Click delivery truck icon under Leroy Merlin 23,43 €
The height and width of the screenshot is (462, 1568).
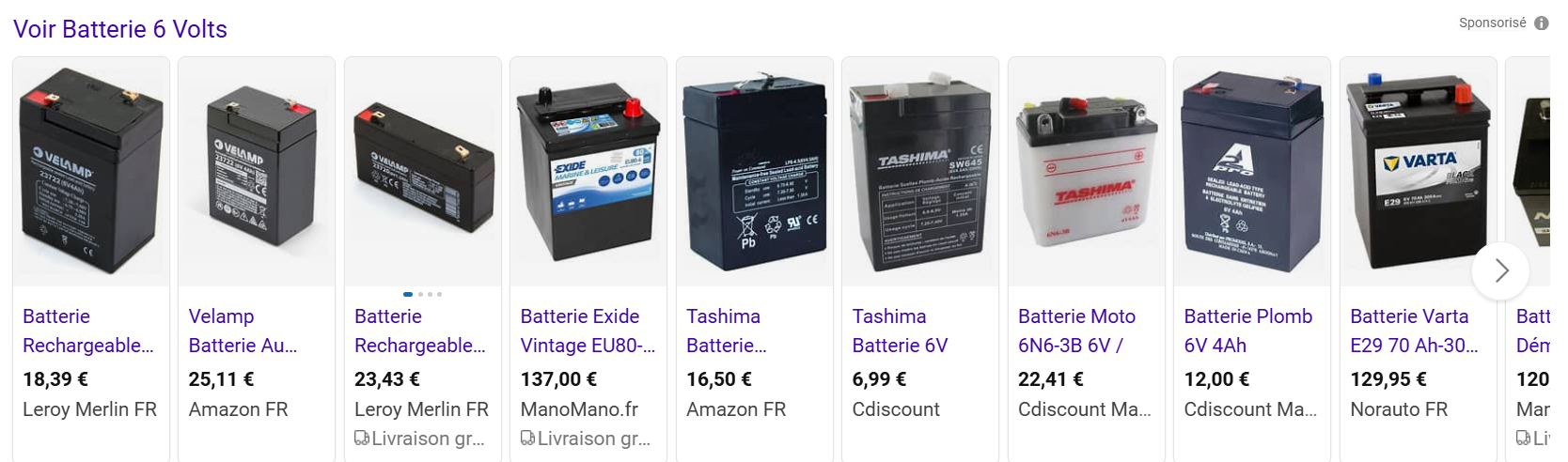(362, 439)
